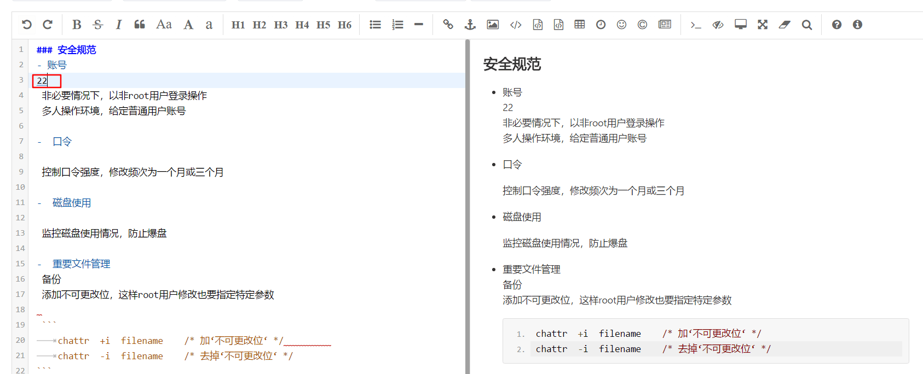This screenshot has width=923, height=374.
Task: Click preview text '添加不可更改位，这样root用户修改也要指定特定参数'
Action: 617,300
